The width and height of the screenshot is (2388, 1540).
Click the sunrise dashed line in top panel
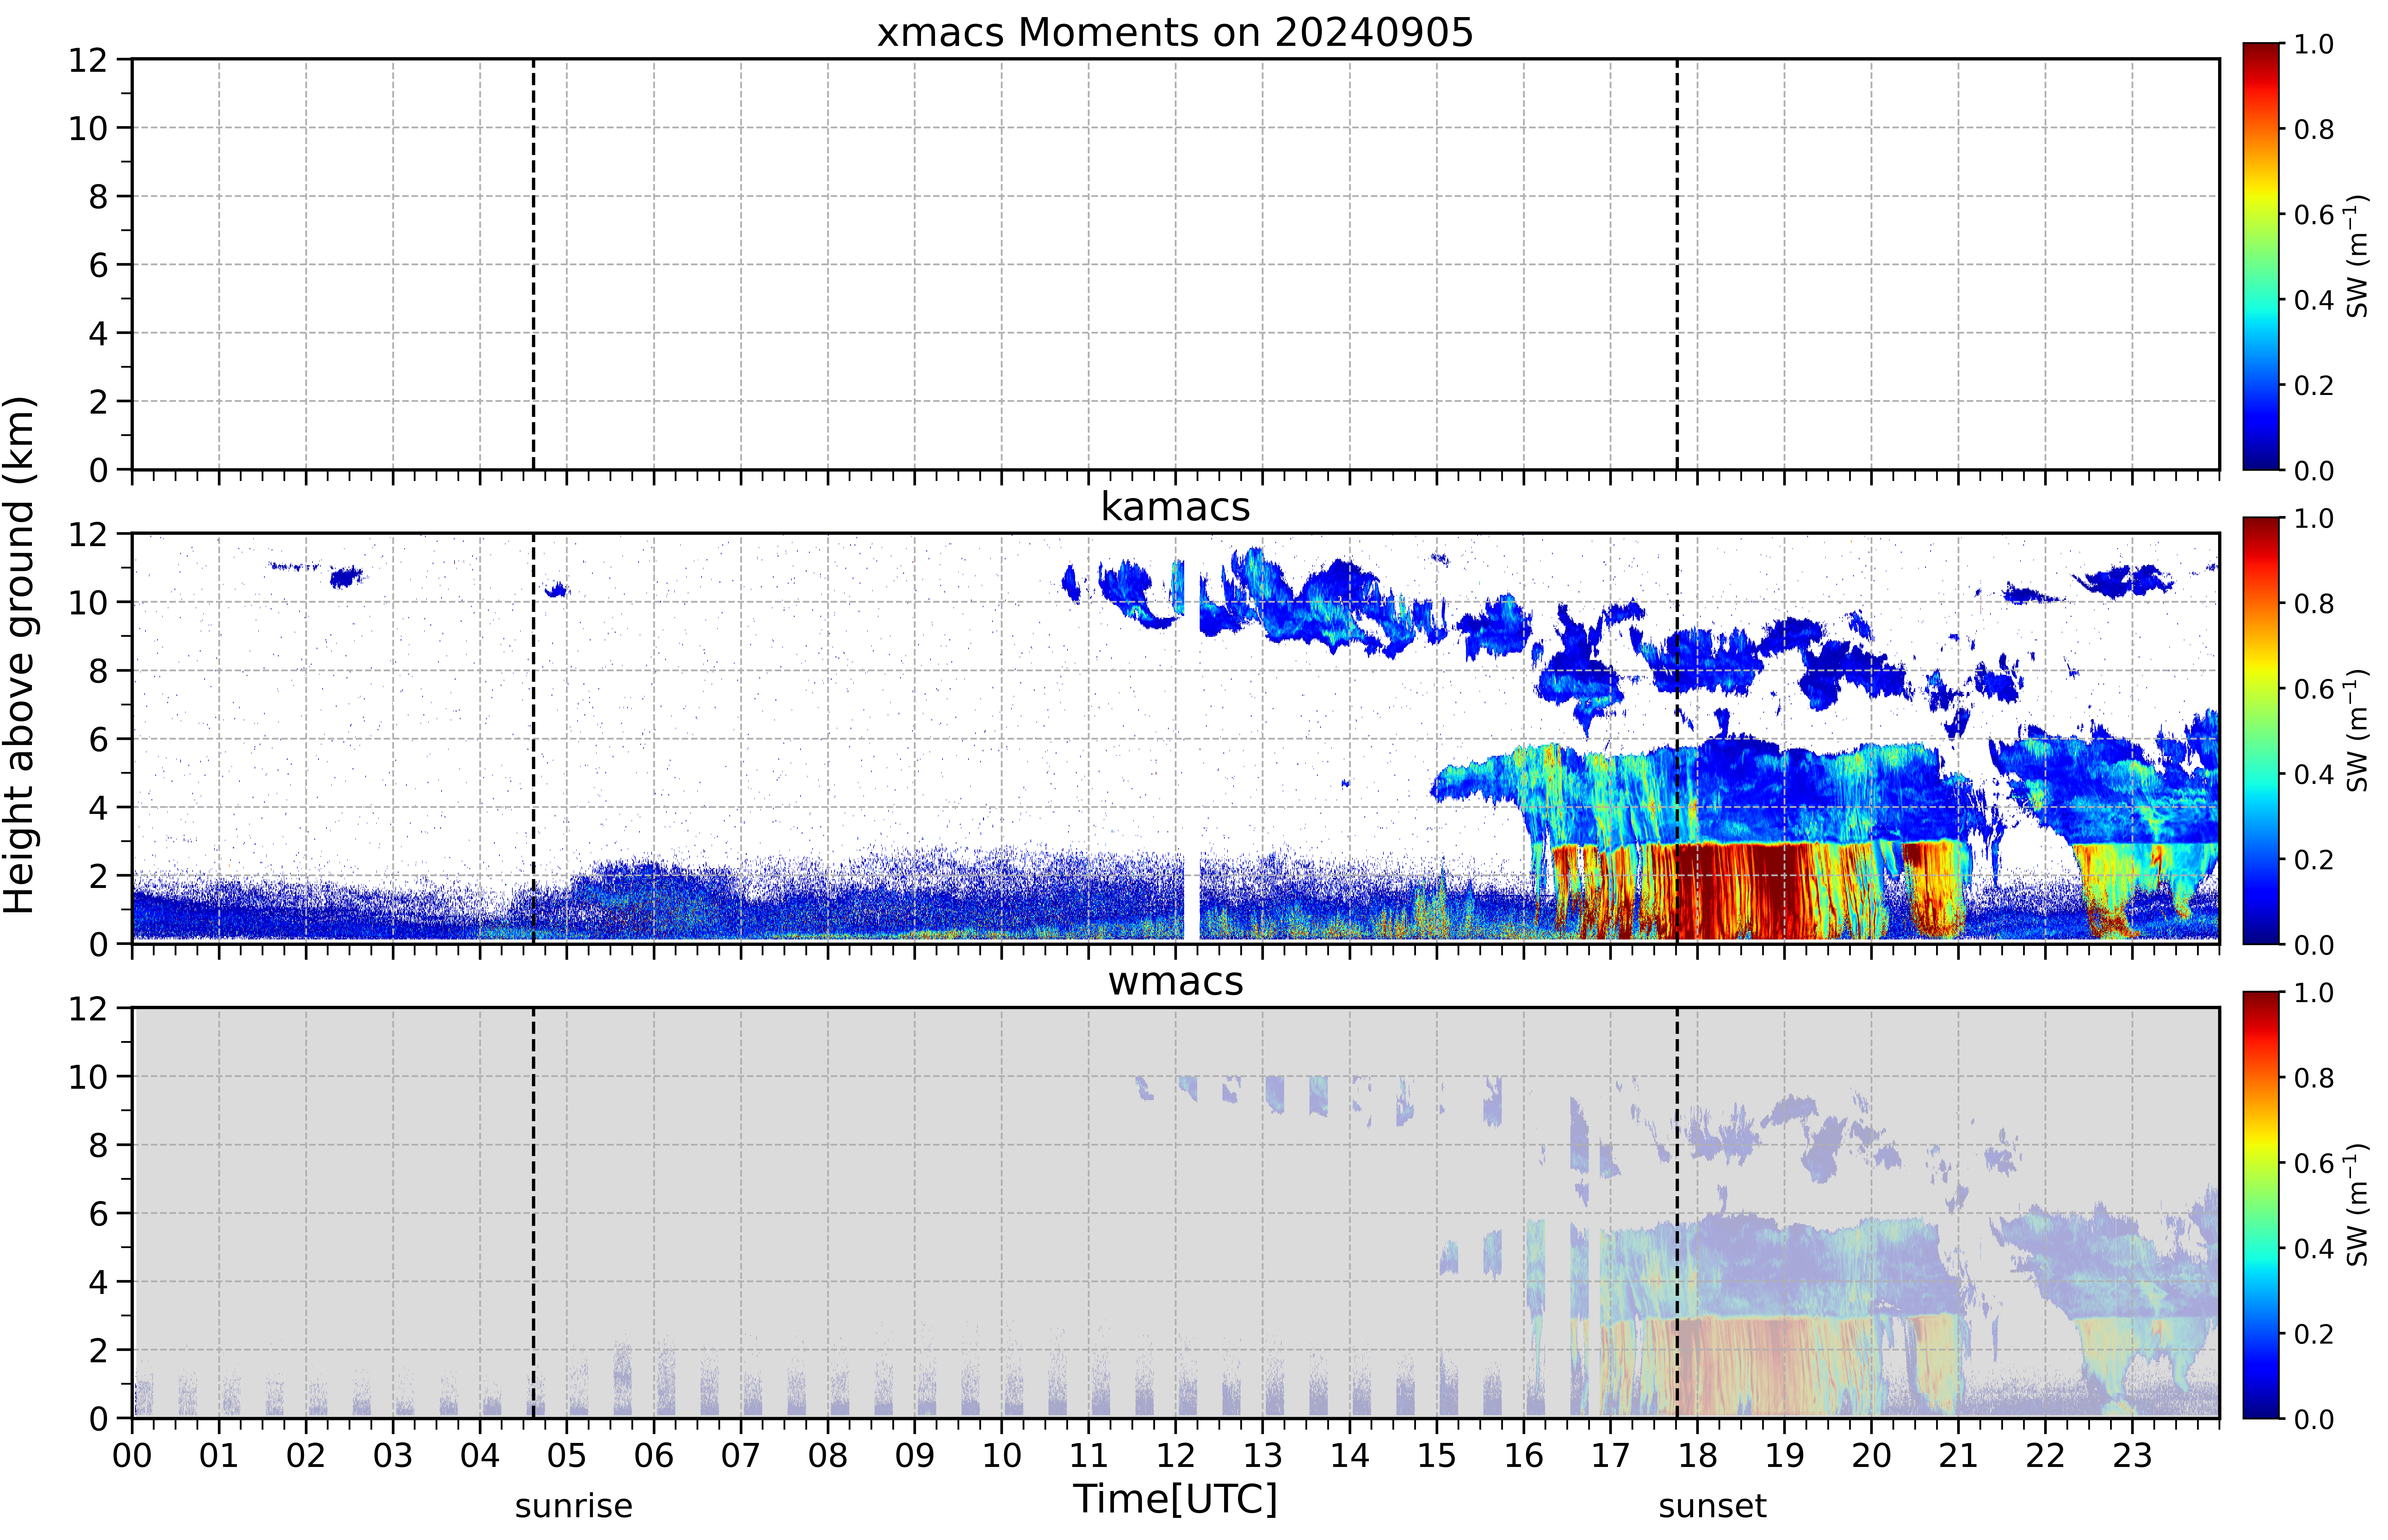click(533, 264)
